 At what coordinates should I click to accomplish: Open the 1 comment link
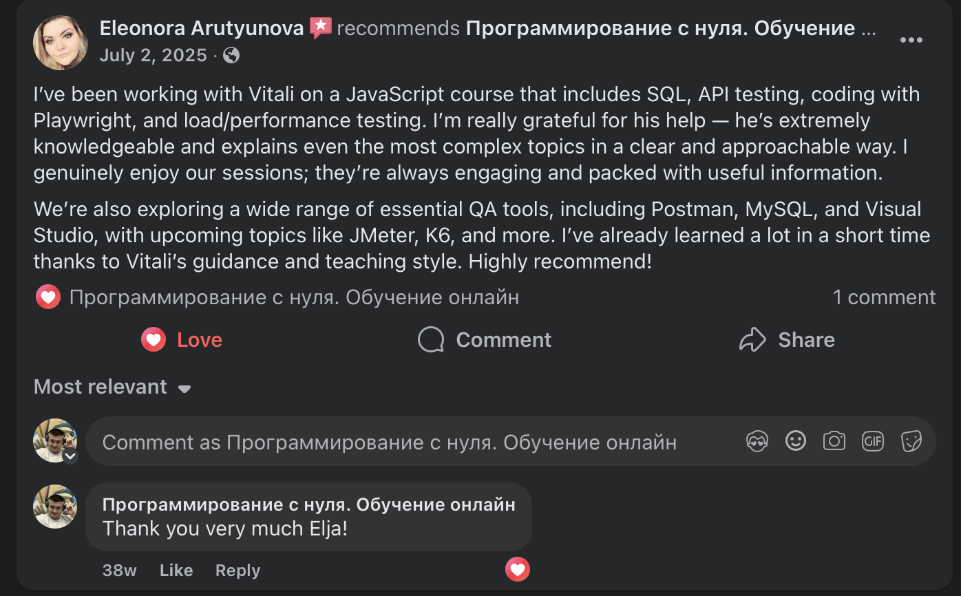[884, 297]
